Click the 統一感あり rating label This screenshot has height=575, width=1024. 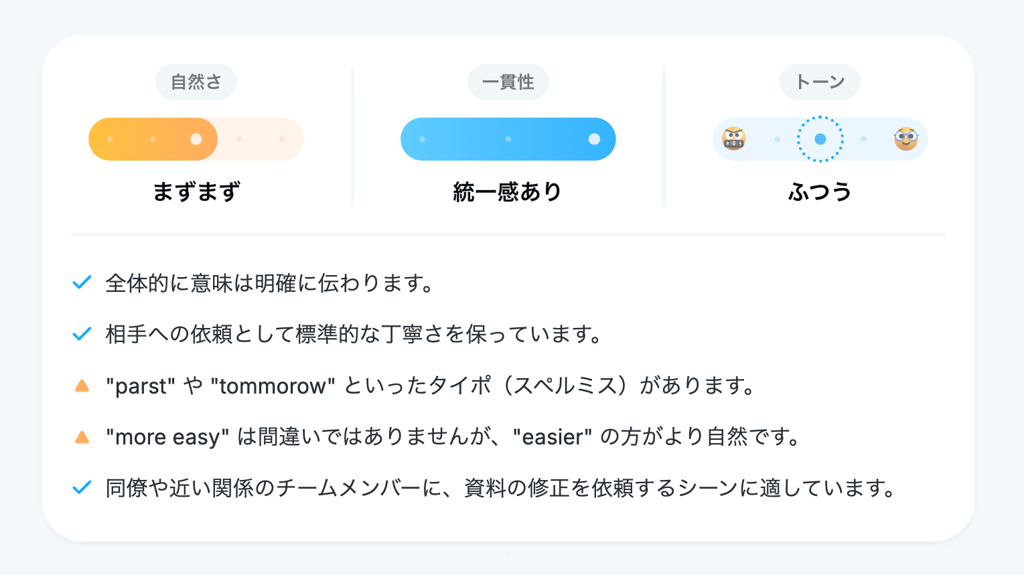coord(508,192)
